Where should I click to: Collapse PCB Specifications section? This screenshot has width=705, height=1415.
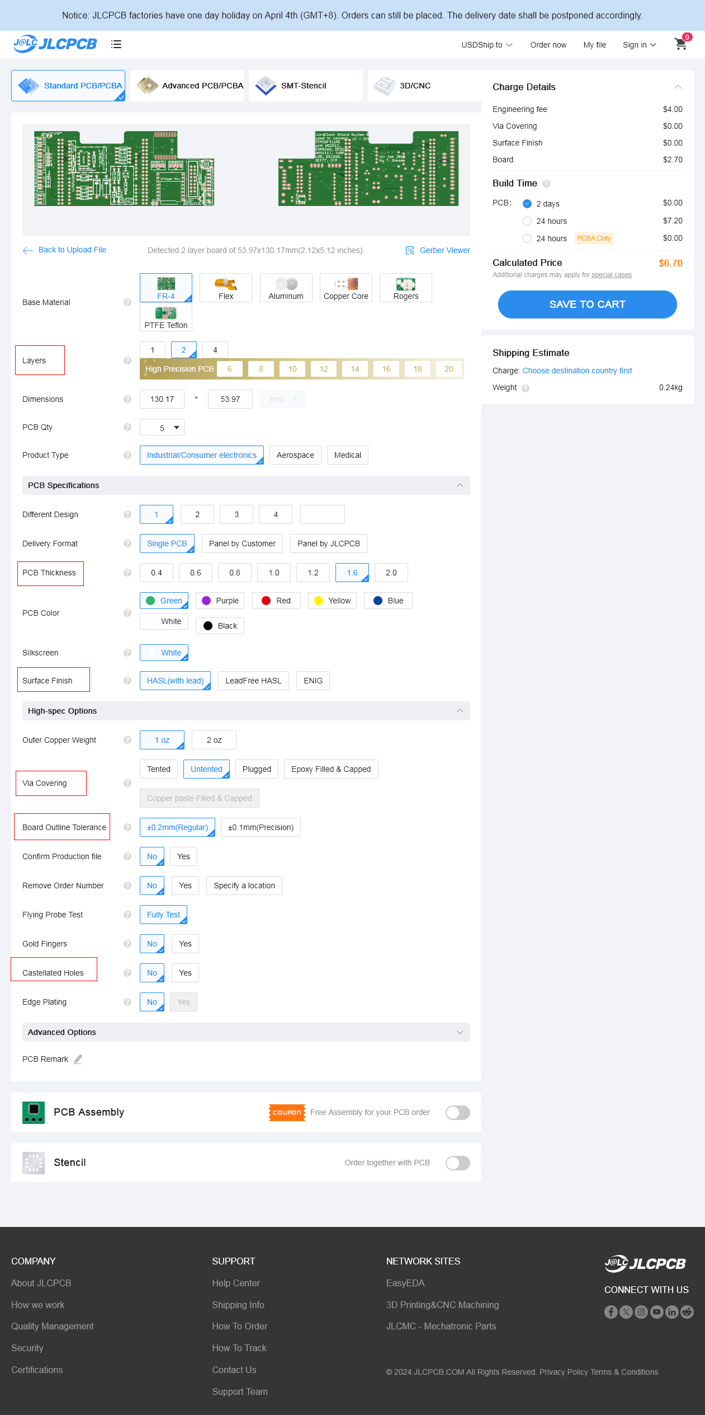point(460,485)
